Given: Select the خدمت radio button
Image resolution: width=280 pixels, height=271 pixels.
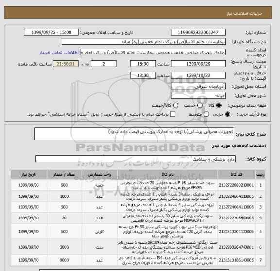Looking at the screenshot, I should (200, 105).
